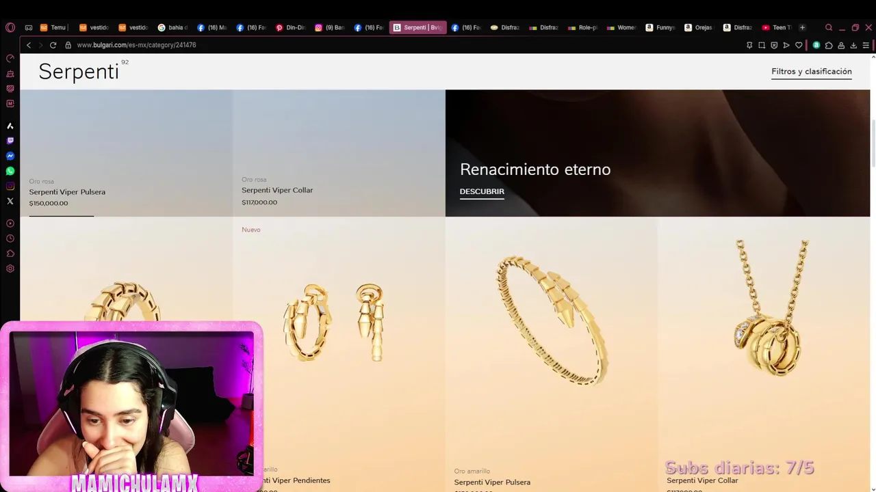Click the Renacimiento eterno banner heading
This screenshot has height=492, width=876.
(x=535, y=169)
